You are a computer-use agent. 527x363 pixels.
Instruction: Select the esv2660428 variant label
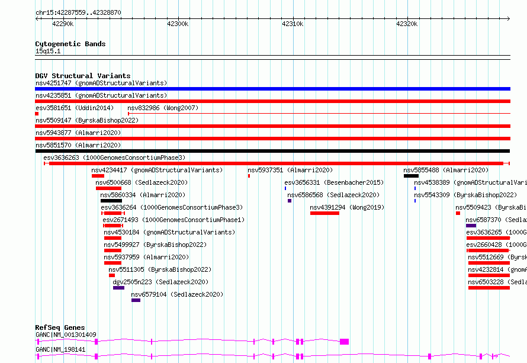click(x=496, y=245)
